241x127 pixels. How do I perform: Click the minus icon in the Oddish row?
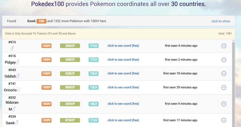click(224, 73)
